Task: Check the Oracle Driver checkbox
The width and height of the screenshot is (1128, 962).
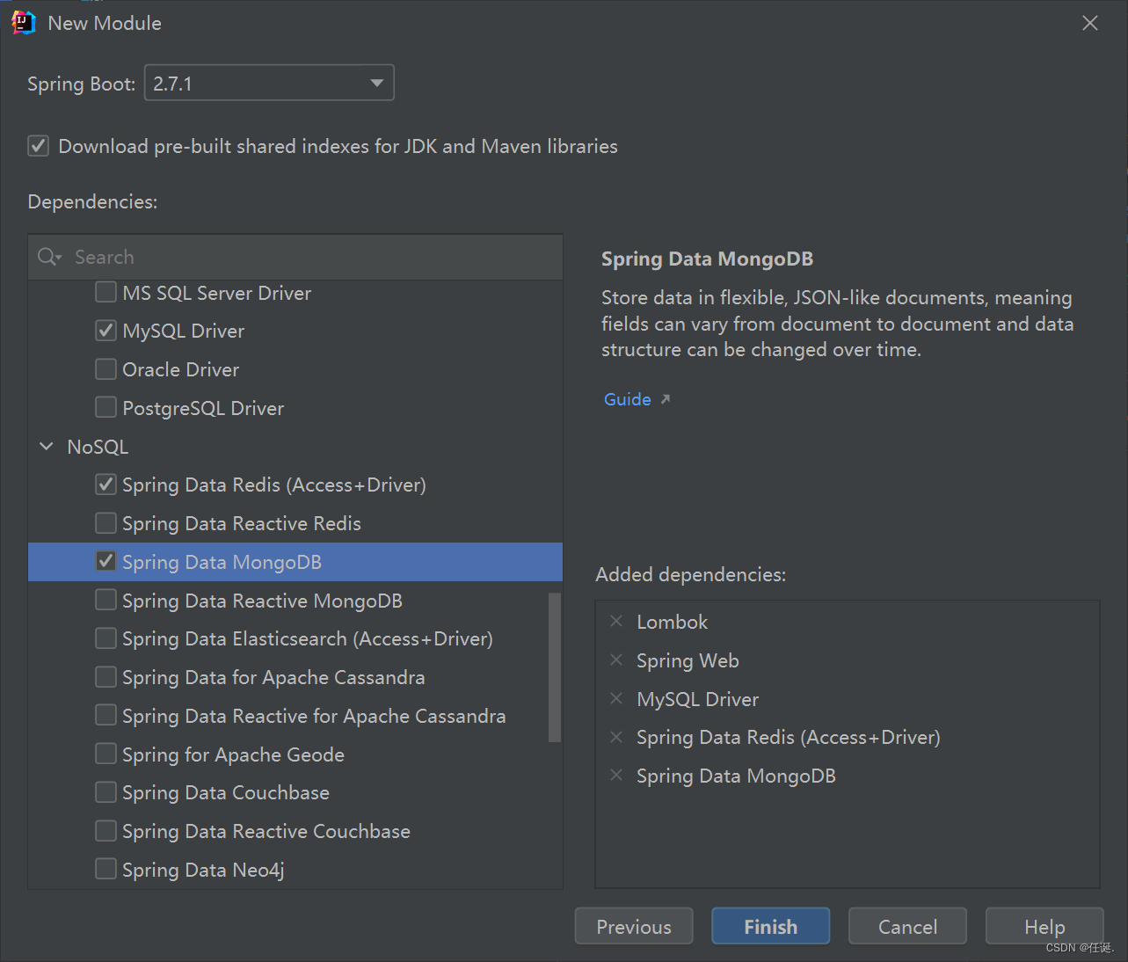Action: [x=106, y=369]
